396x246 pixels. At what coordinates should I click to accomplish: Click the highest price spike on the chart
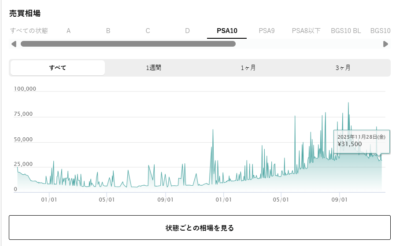[x=348, y=103]
